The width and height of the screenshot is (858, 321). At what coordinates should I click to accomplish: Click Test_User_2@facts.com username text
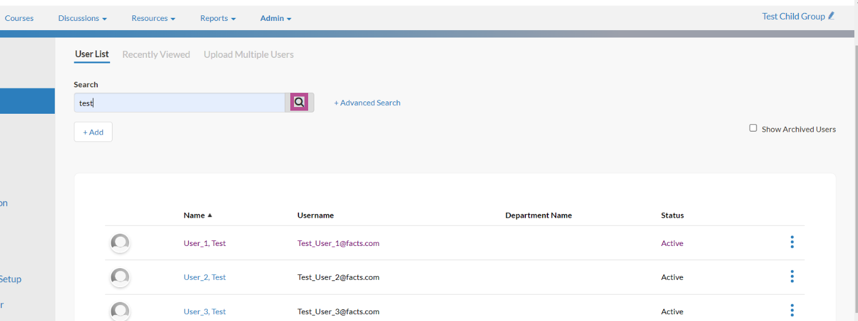(338, 277)
